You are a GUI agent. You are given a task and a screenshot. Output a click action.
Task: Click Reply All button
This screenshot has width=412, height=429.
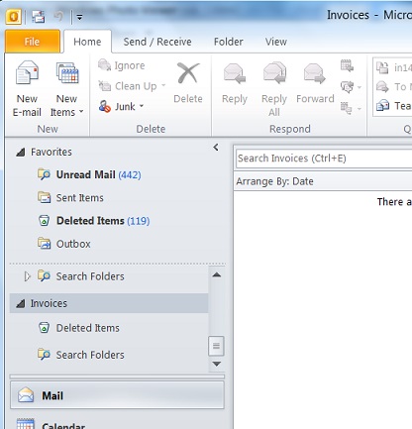coord(274,89)
